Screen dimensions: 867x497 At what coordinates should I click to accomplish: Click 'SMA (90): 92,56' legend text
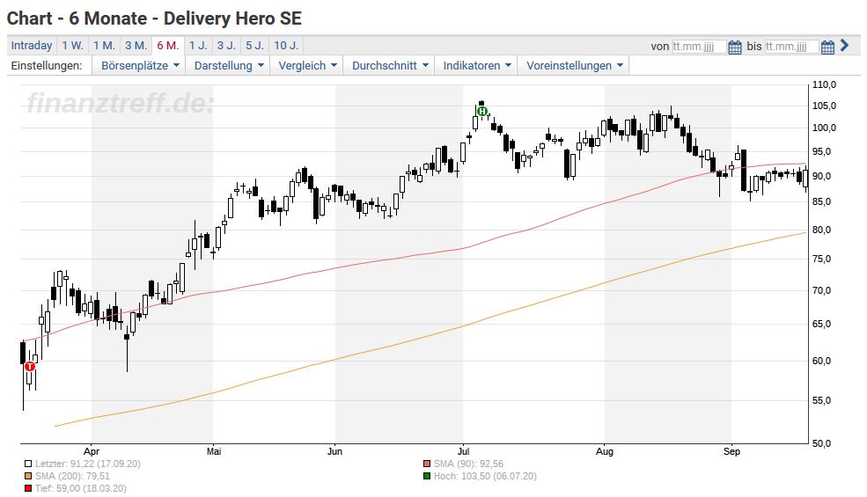click(469, 464)
